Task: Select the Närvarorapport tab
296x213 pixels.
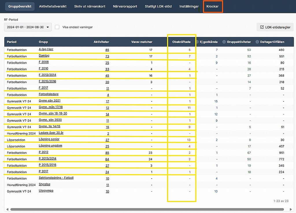Action: [125, 6]
